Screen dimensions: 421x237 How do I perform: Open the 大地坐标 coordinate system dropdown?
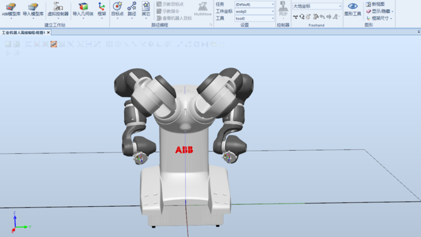tap(317, 6)
